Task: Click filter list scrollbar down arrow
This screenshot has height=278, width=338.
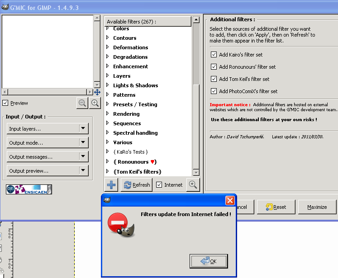Action: point(196,173)
